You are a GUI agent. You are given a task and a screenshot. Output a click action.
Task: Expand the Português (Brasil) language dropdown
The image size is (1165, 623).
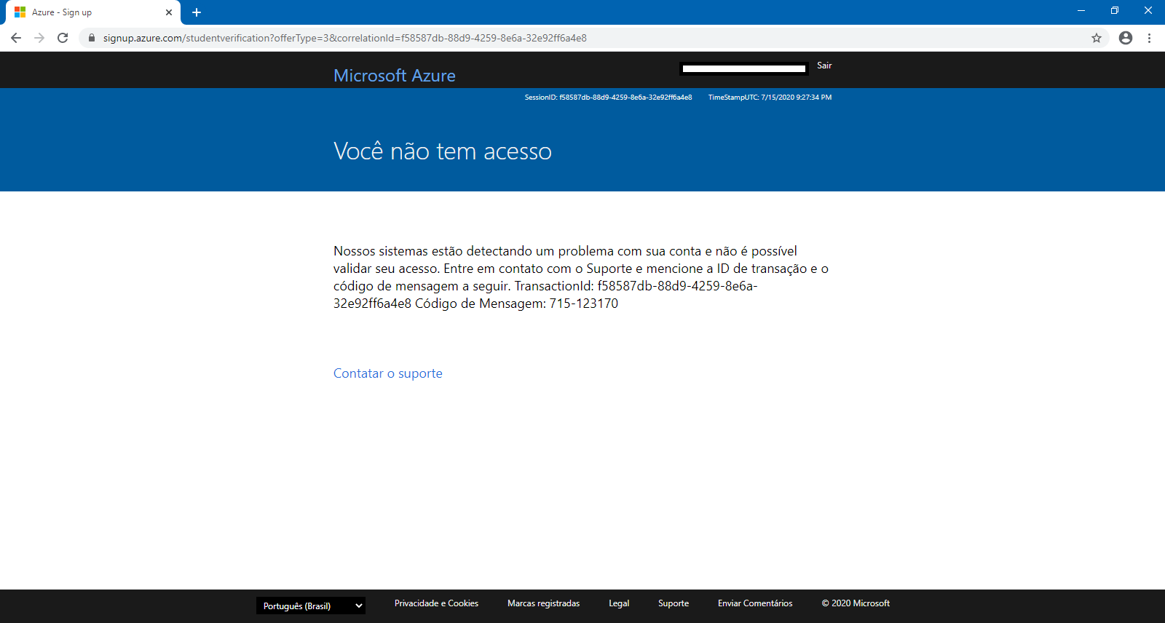(311, 606)
